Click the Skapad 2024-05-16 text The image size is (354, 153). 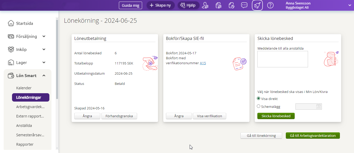tap(89, 108)
